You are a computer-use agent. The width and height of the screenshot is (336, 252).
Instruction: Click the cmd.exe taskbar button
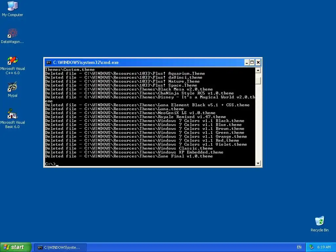[61, 247]
